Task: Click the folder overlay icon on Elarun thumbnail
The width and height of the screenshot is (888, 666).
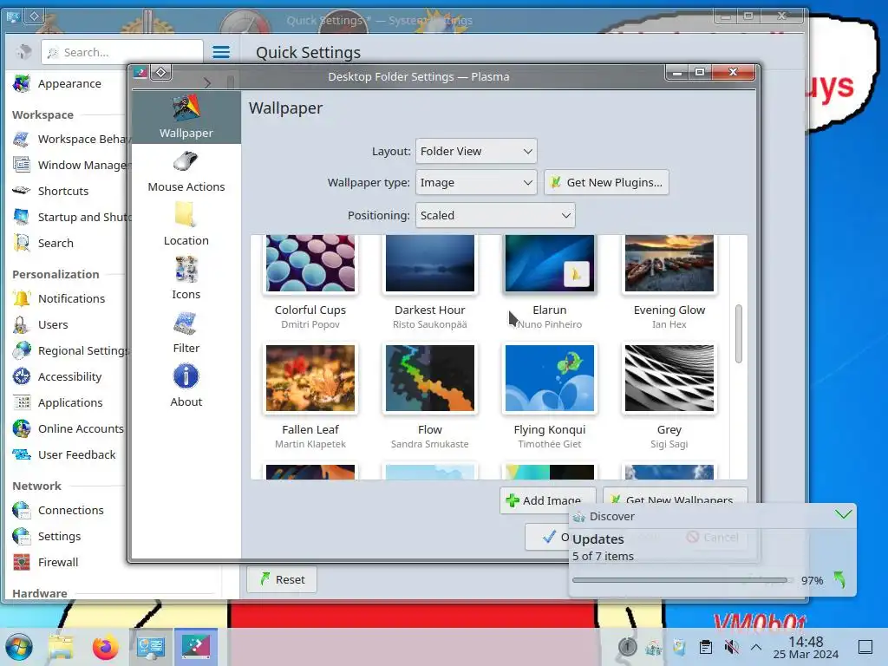Action: [577, 275]
